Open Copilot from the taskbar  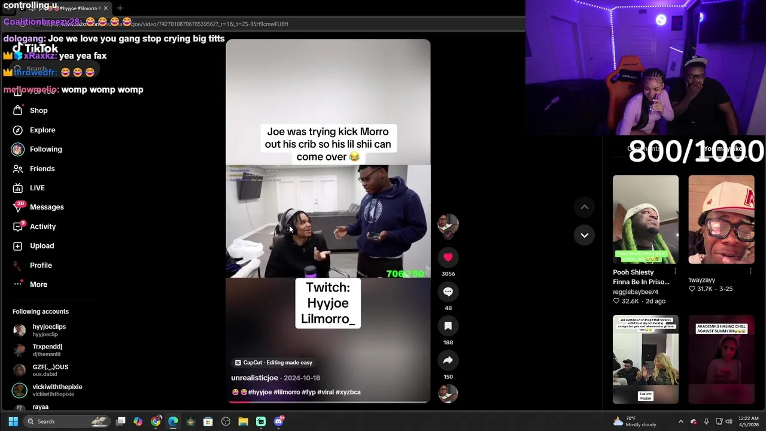[x=138, y=421]
